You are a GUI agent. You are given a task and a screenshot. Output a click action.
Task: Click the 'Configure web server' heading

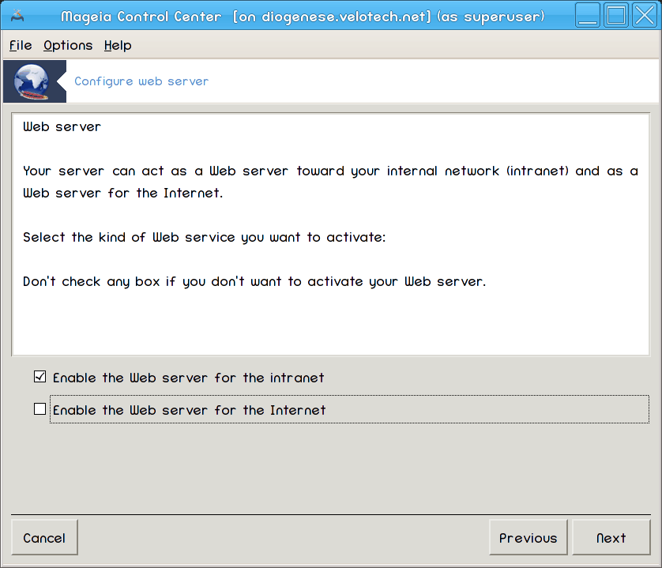[141, 81]
